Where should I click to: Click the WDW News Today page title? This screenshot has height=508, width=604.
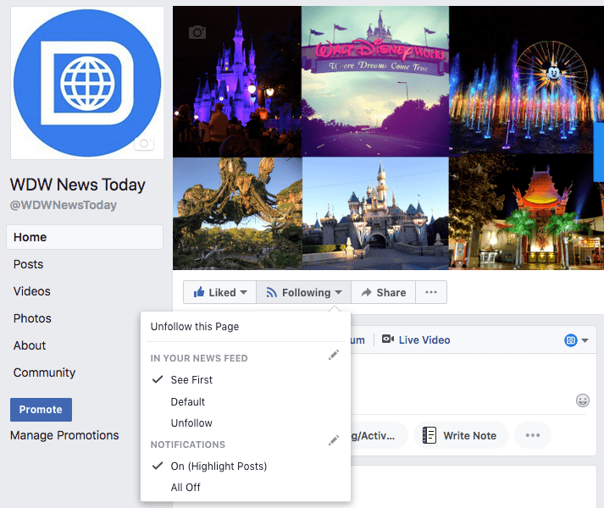(x=77, y=185)
